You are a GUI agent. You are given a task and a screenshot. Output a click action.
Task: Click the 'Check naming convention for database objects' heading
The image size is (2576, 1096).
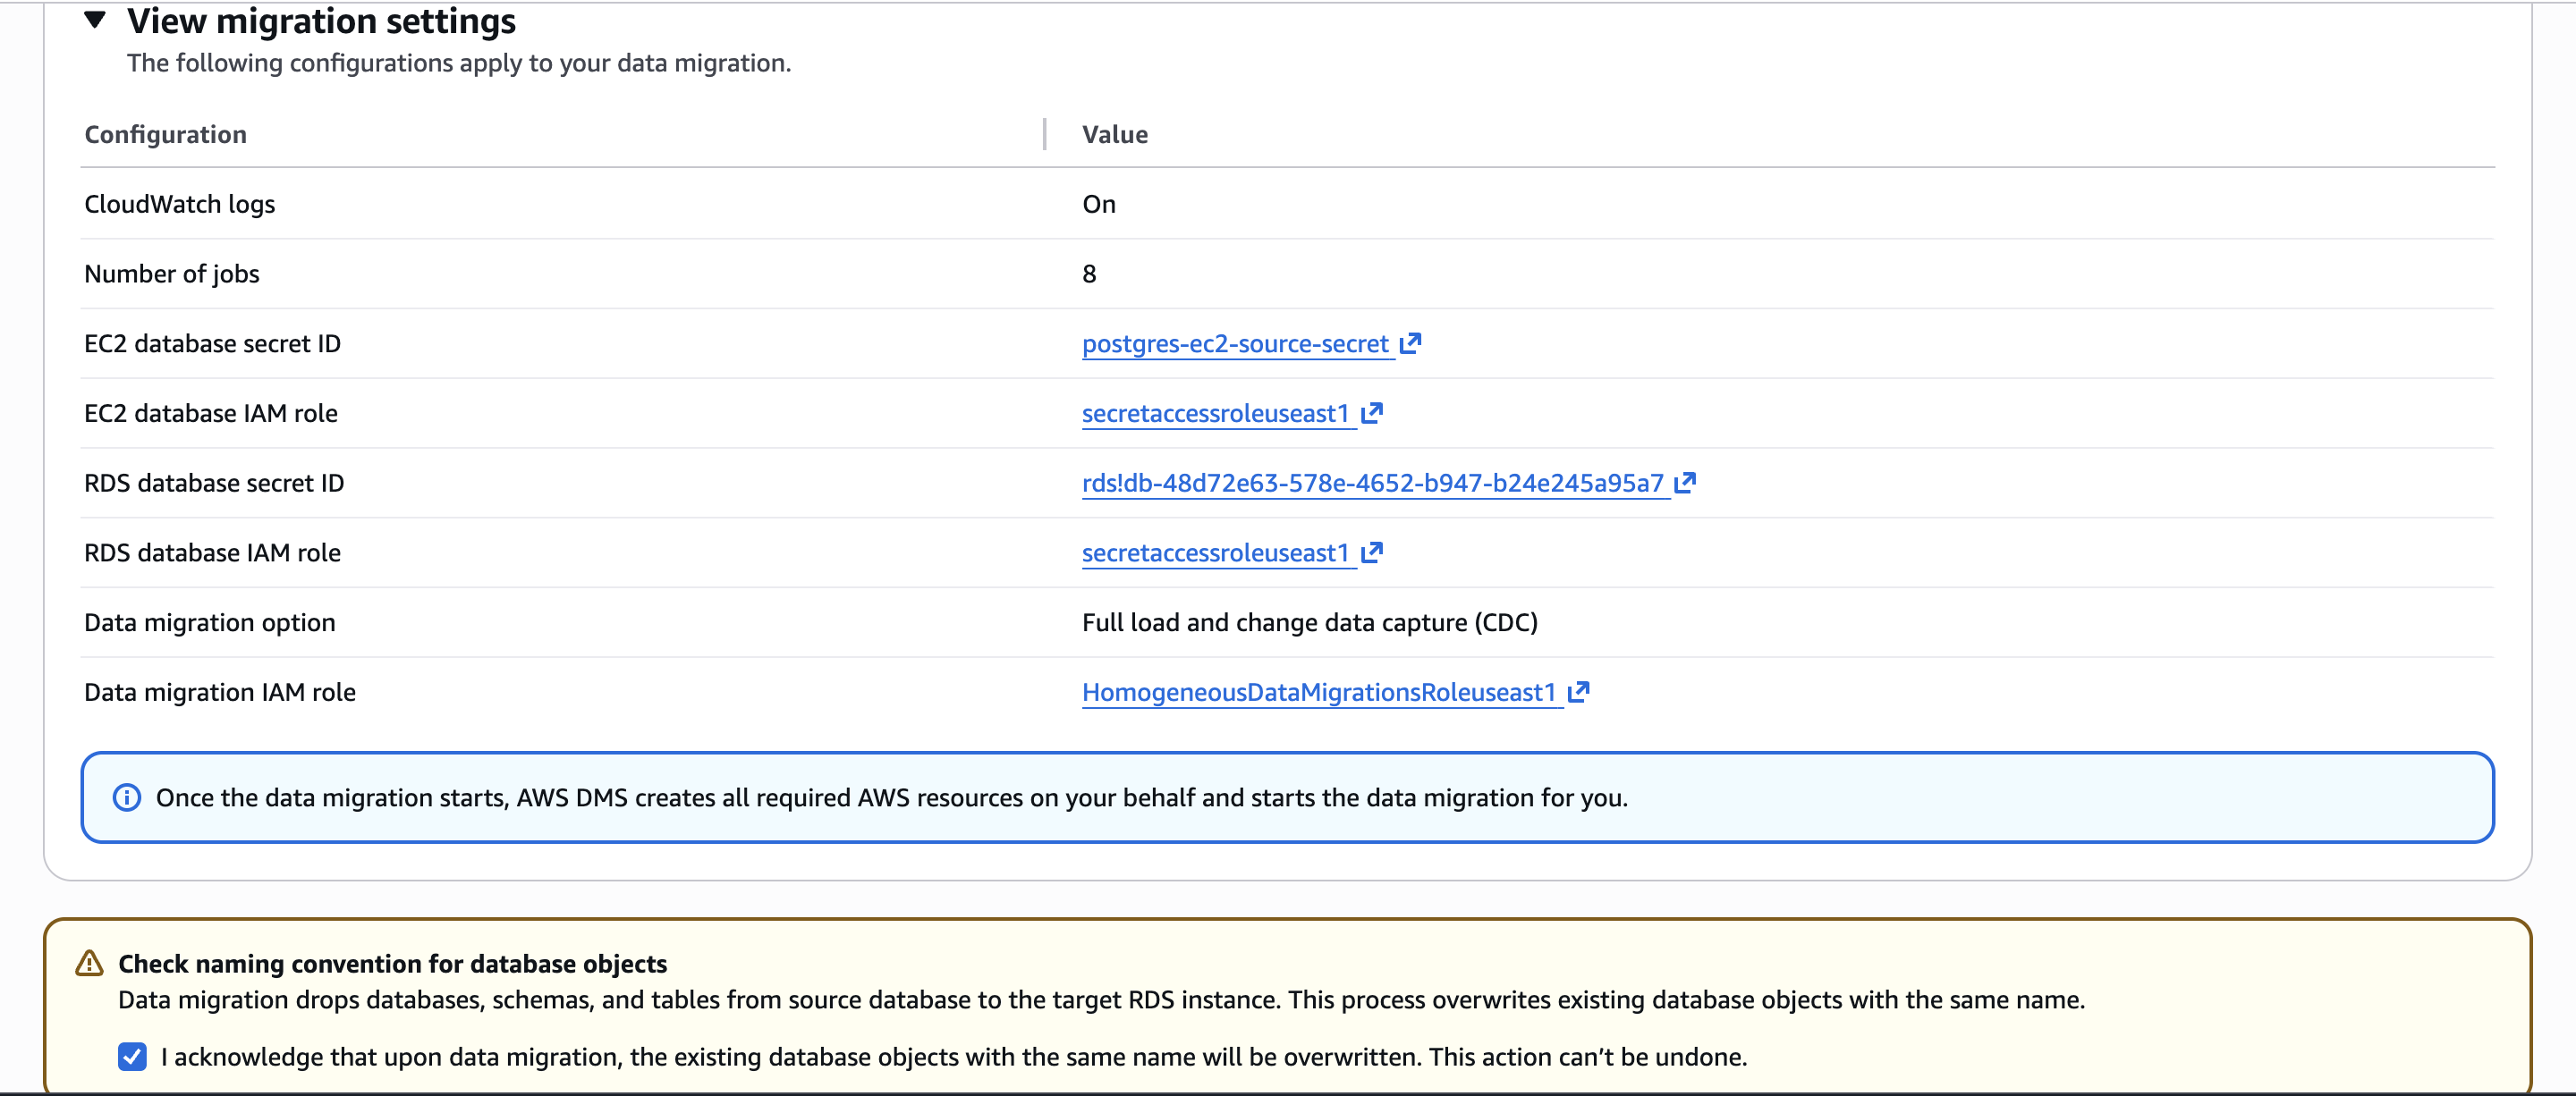[x=393, y=963]
